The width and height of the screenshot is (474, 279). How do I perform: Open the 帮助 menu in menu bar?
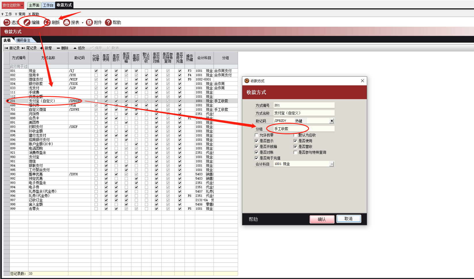34,14
